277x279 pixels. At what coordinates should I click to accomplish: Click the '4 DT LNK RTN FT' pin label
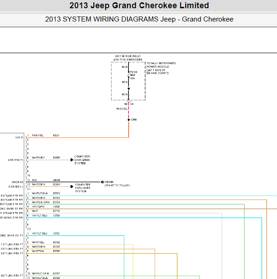[12, 275]
